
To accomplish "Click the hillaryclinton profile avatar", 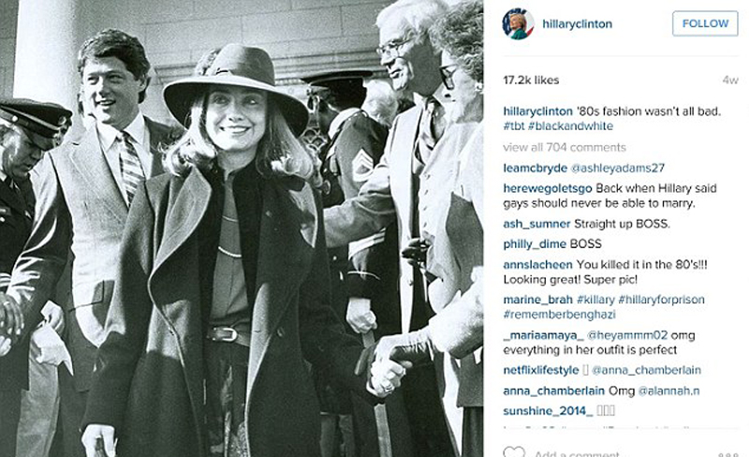I will click(x=518, y=24).
